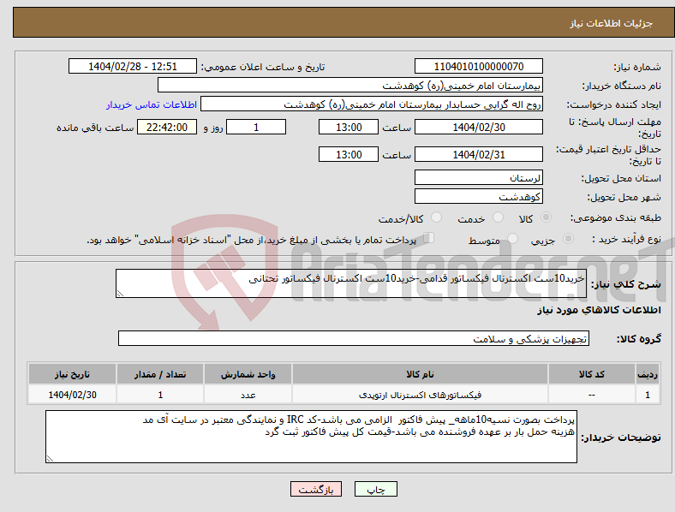Click the واحد شمارش column header
Viewport: 675px width, 512px height.
(x=248, y=374)
